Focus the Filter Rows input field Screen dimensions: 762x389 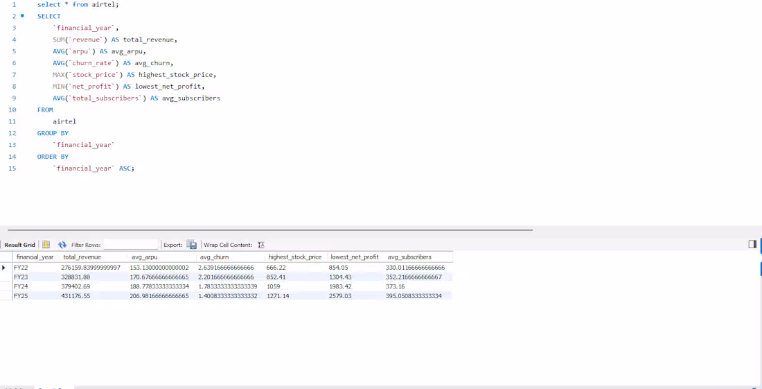coord(131,245)
